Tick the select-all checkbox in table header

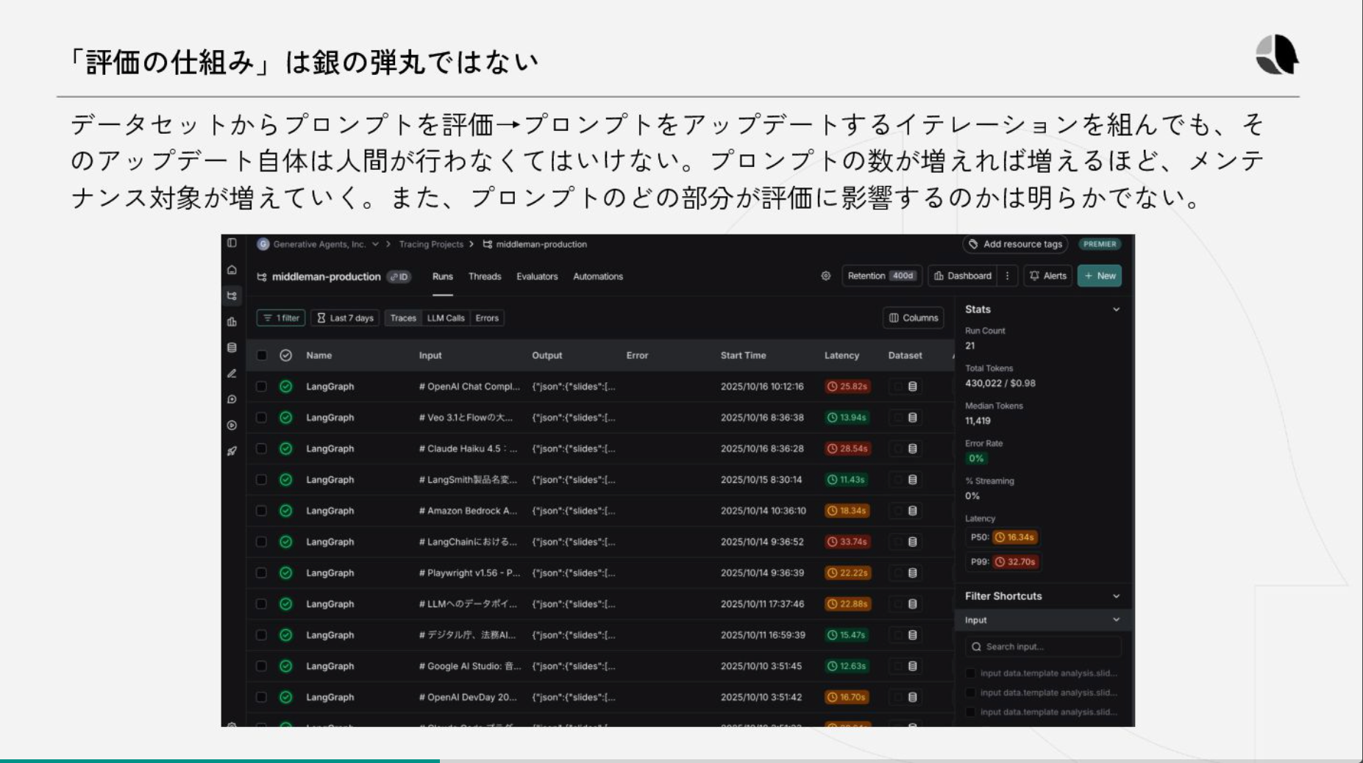point(262,355)
